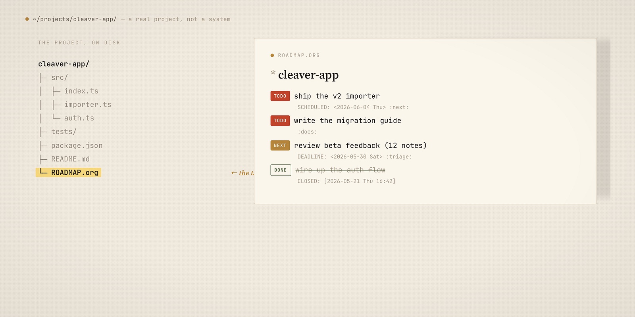Select the cleaver-app/ root folder
This screenshot has height=317, width=635.
coord(63,64)
